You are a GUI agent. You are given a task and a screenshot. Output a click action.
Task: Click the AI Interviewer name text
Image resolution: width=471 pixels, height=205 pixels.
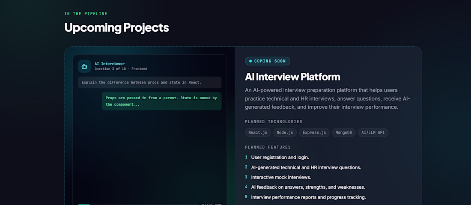pos(110,64)
